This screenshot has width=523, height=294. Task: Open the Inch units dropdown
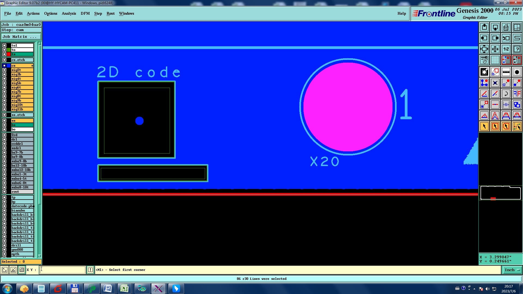tap(512, 270)
